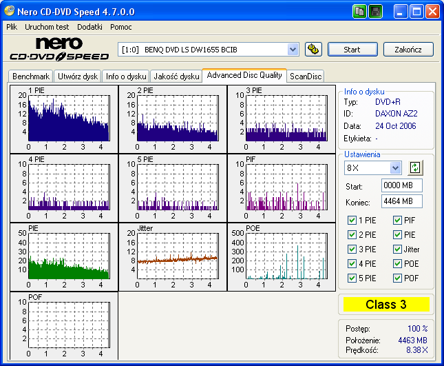
Task: Click the Zakończ button
Action: 408,50
